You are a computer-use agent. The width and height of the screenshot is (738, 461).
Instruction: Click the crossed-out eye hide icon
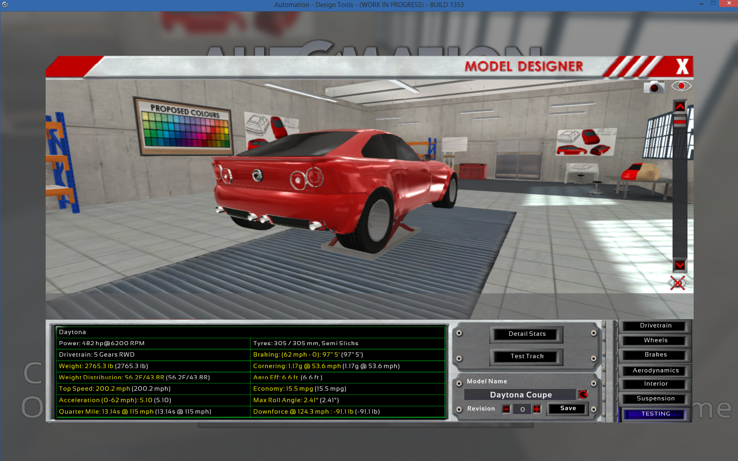point(678,283)
